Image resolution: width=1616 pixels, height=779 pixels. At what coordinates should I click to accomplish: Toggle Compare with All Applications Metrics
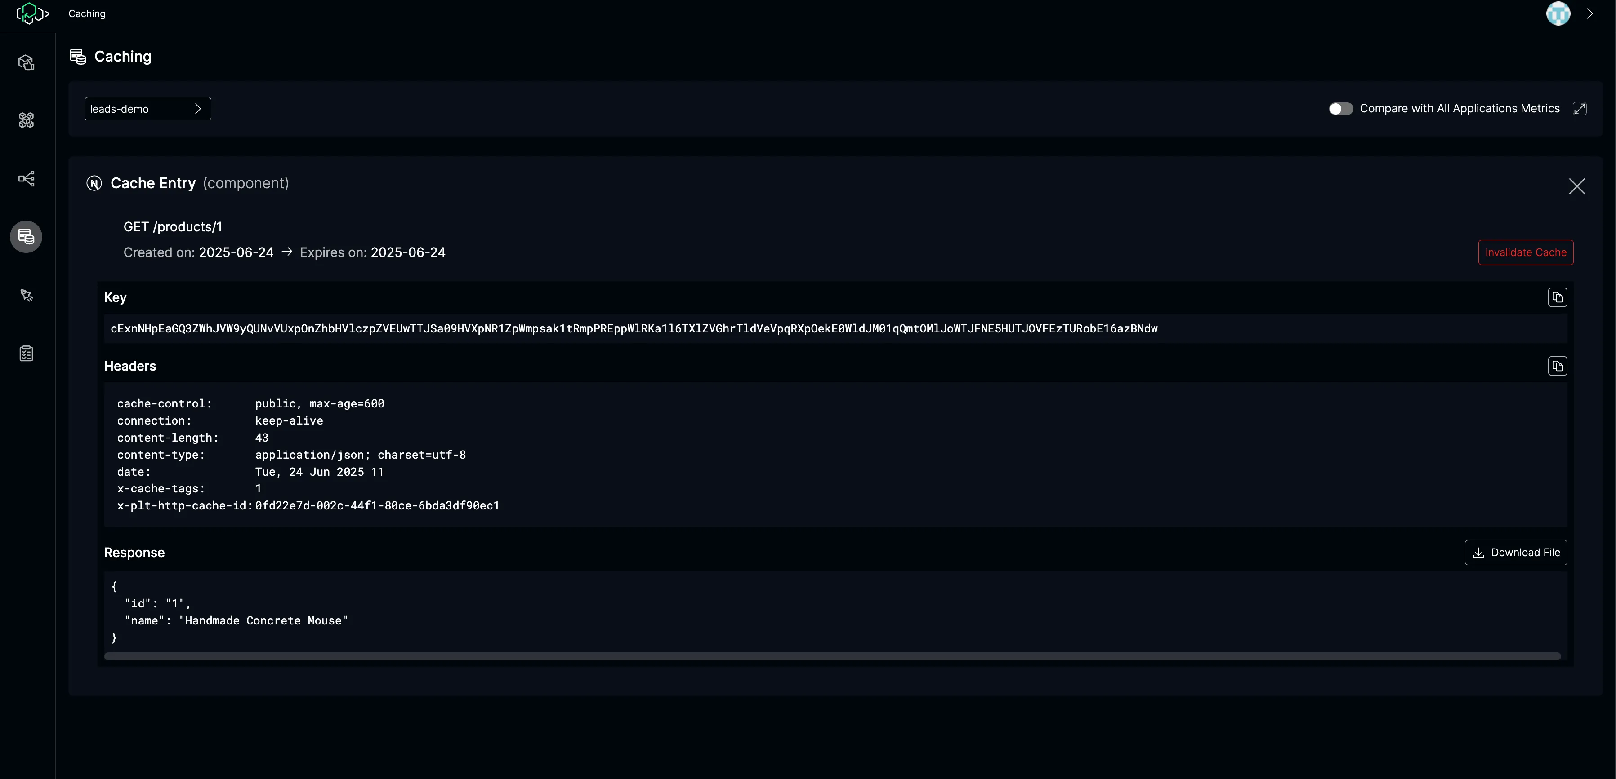pyautogui.click(x=1341, y=109)
